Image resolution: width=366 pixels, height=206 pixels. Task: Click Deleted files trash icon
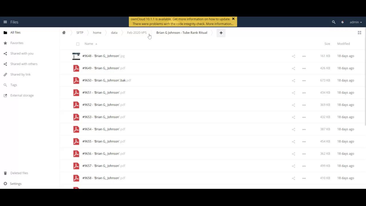click(x=5, y=173)
